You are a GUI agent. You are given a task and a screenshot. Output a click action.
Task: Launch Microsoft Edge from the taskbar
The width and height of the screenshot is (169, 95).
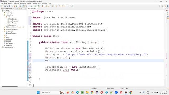click(x=77, y=92)
